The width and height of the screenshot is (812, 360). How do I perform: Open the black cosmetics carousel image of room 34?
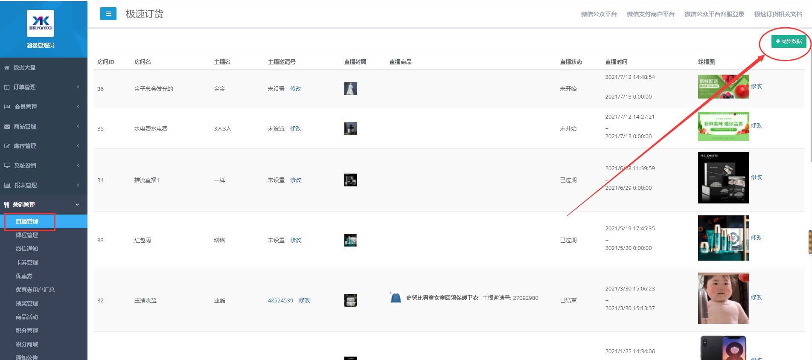click(x=724, y=178)
